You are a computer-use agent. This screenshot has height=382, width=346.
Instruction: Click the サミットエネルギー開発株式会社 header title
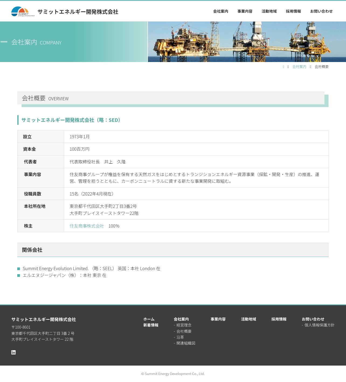pos(78,12)
